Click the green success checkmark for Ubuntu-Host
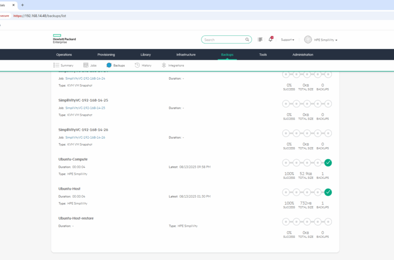The width and height of the screenshot is (394, 260). coord(328,192)
